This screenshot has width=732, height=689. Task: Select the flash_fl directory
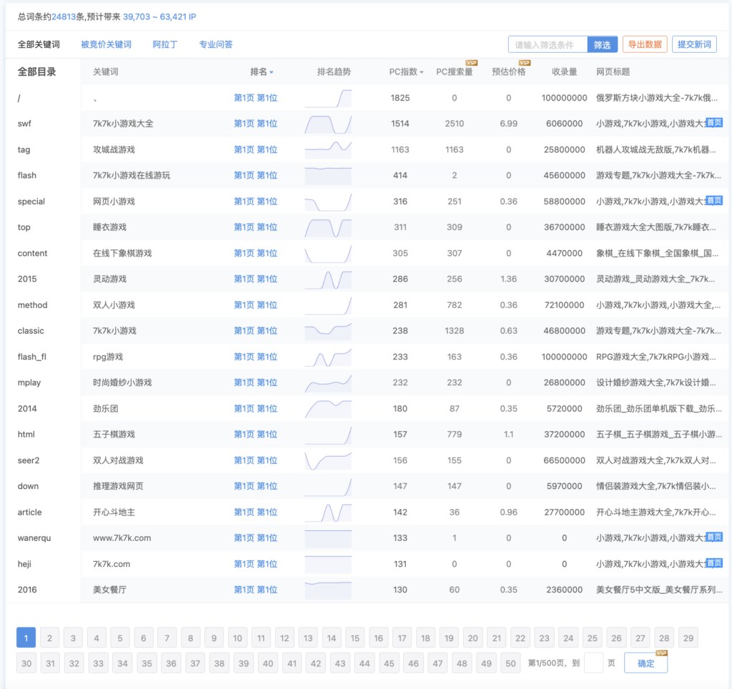(31, 357)
